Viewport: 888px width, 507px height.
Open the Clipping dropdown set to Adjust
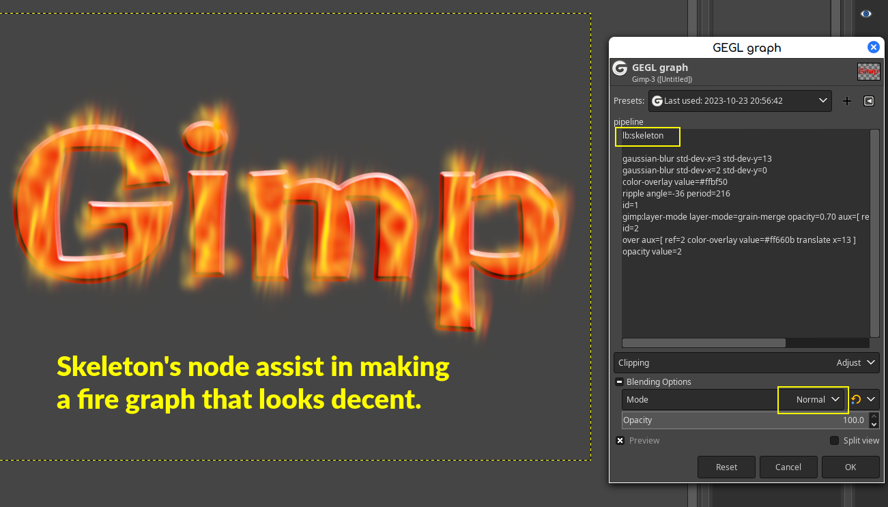pos(747,363)
